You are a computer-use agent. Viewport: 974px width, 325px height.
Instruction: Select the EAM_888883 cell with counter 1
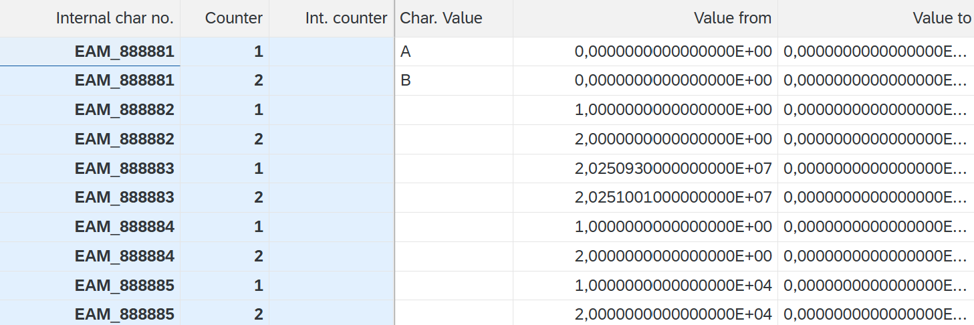click(124, 169)
